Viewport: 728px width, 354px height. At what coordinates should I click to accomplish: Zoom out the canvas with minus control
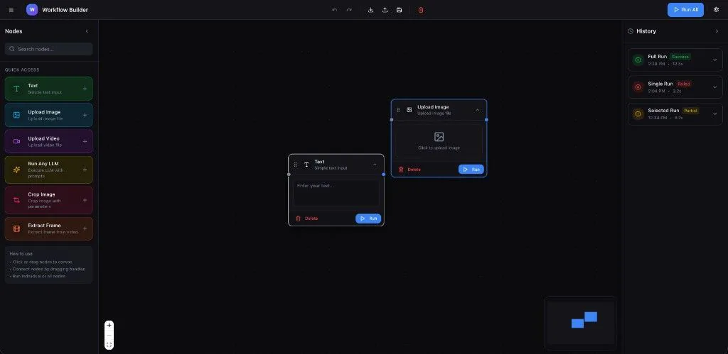(x=109, y=335)
